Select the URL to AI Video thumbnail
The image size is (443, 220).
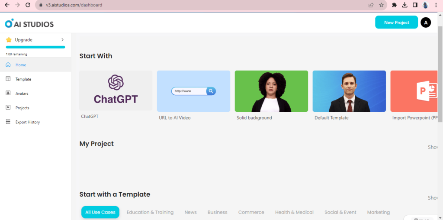tap(193, 91)
